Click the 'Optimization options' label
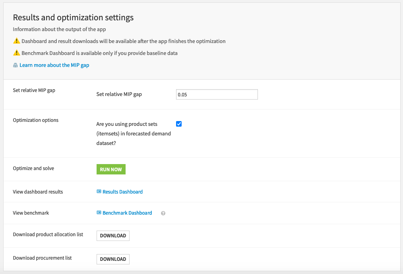This screenshot has height=274, width=403. point(35,120)
